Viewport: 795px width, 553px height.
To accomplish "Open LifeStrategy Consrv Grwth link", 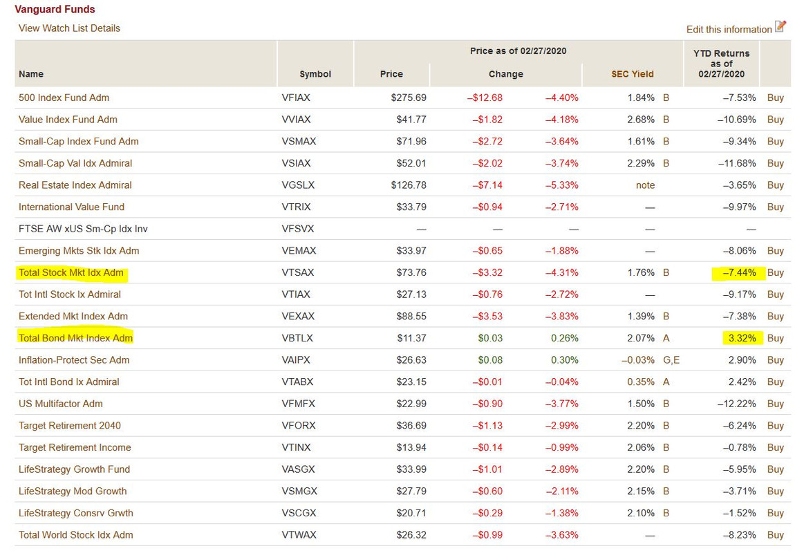I will [x=76, y=512].
